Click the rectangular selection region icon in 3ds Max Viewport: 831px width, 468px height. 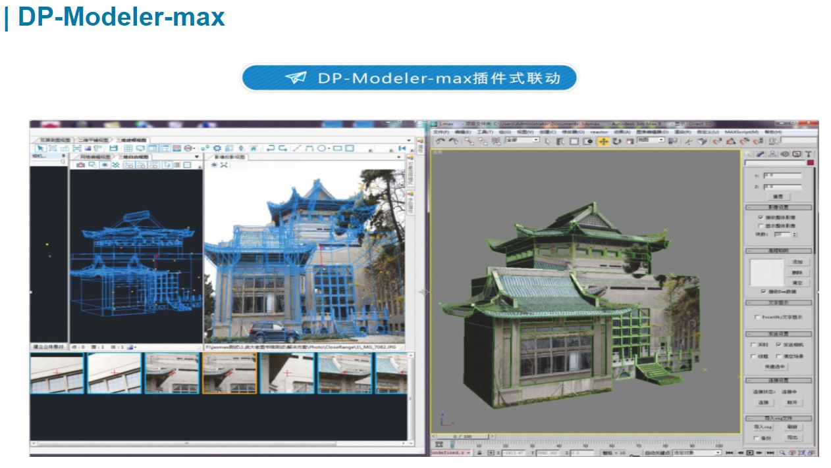[574, 141]
